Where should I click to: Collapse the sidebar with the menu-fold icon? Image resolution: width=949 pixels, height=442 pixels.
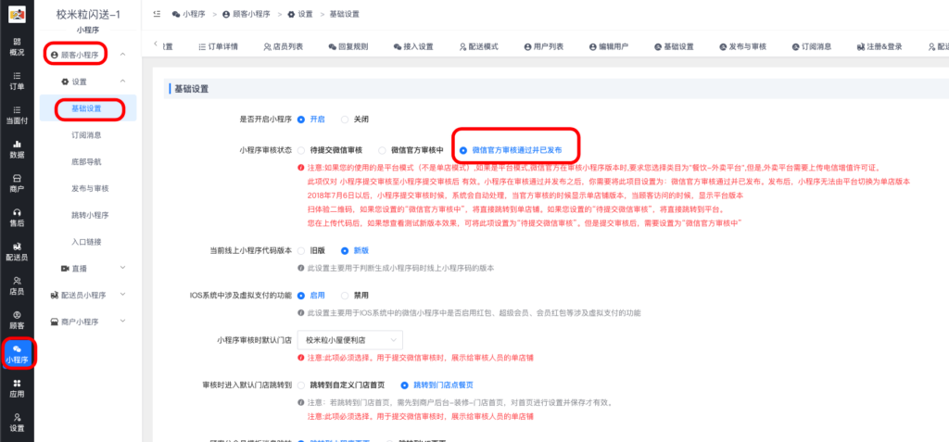point(155,14)
